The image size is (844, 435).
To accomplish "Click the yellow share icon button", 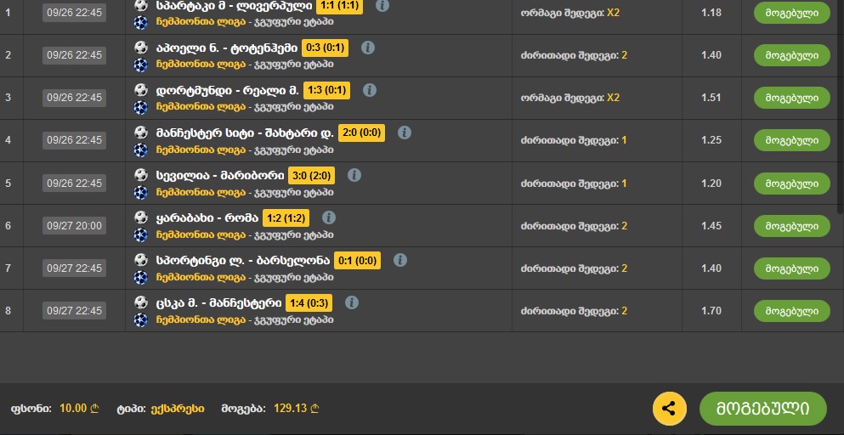I will pos(669,409).
